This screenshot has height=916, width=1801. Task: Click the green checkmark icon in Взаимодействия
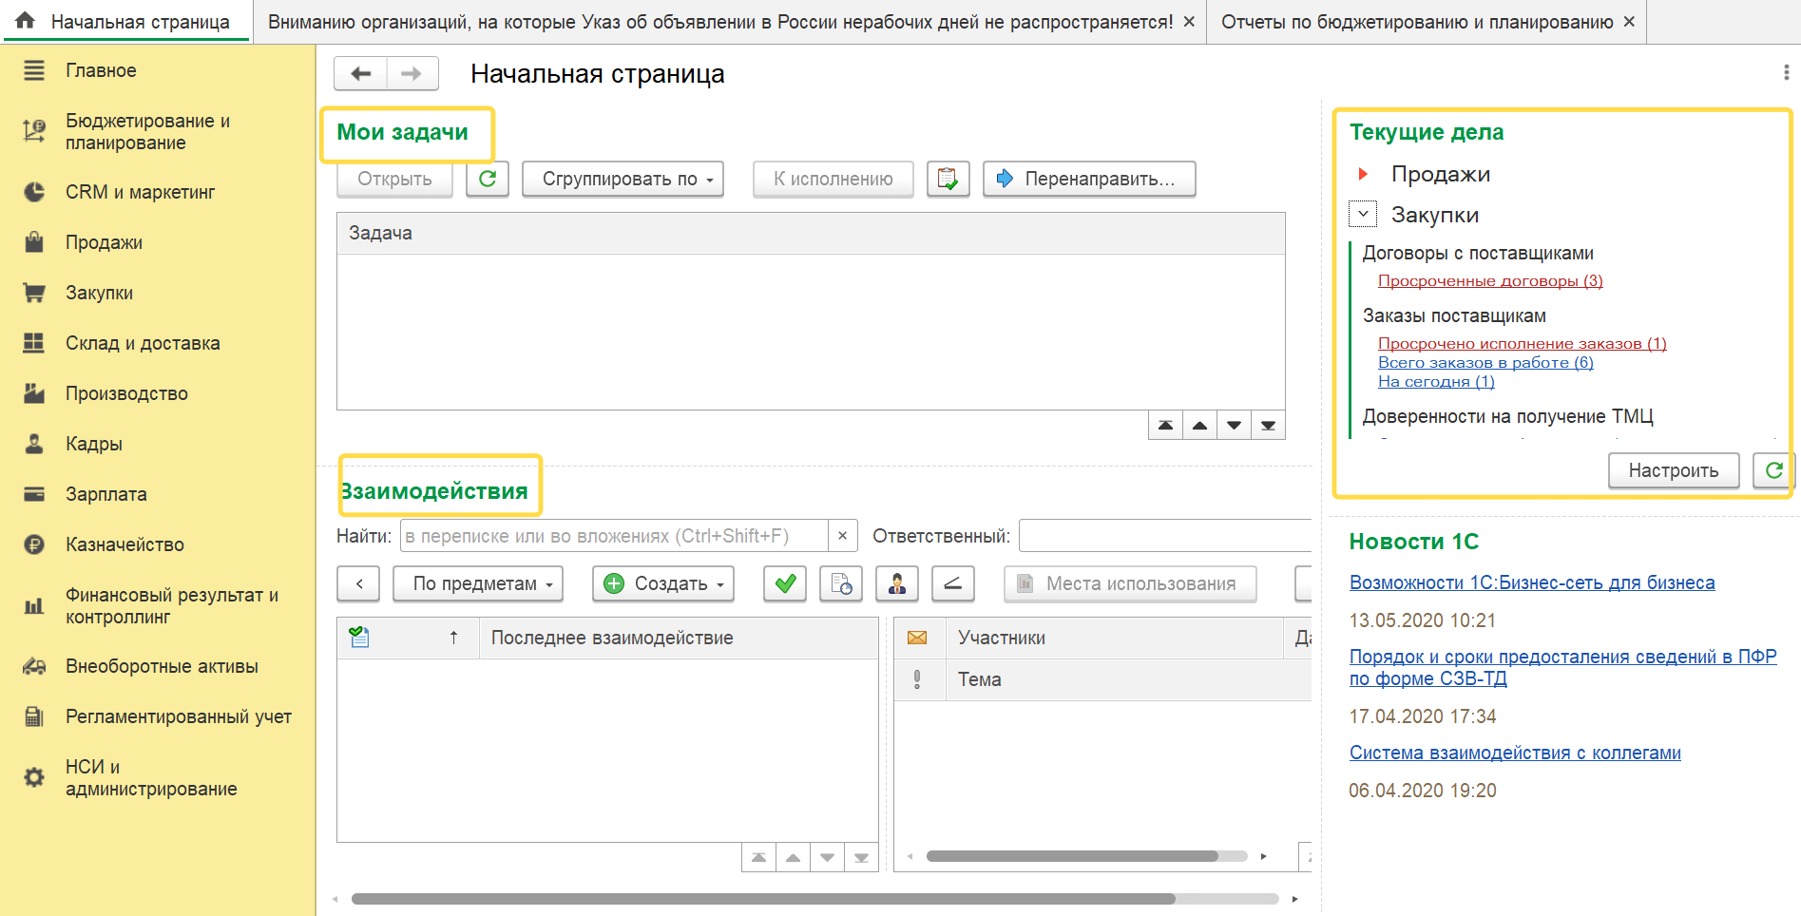(785, 583)
